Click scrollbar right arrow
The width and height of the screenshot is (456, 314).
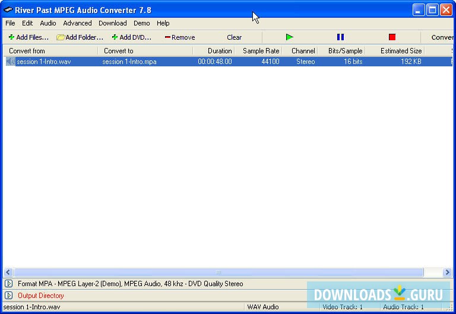(x=447, y=272)
